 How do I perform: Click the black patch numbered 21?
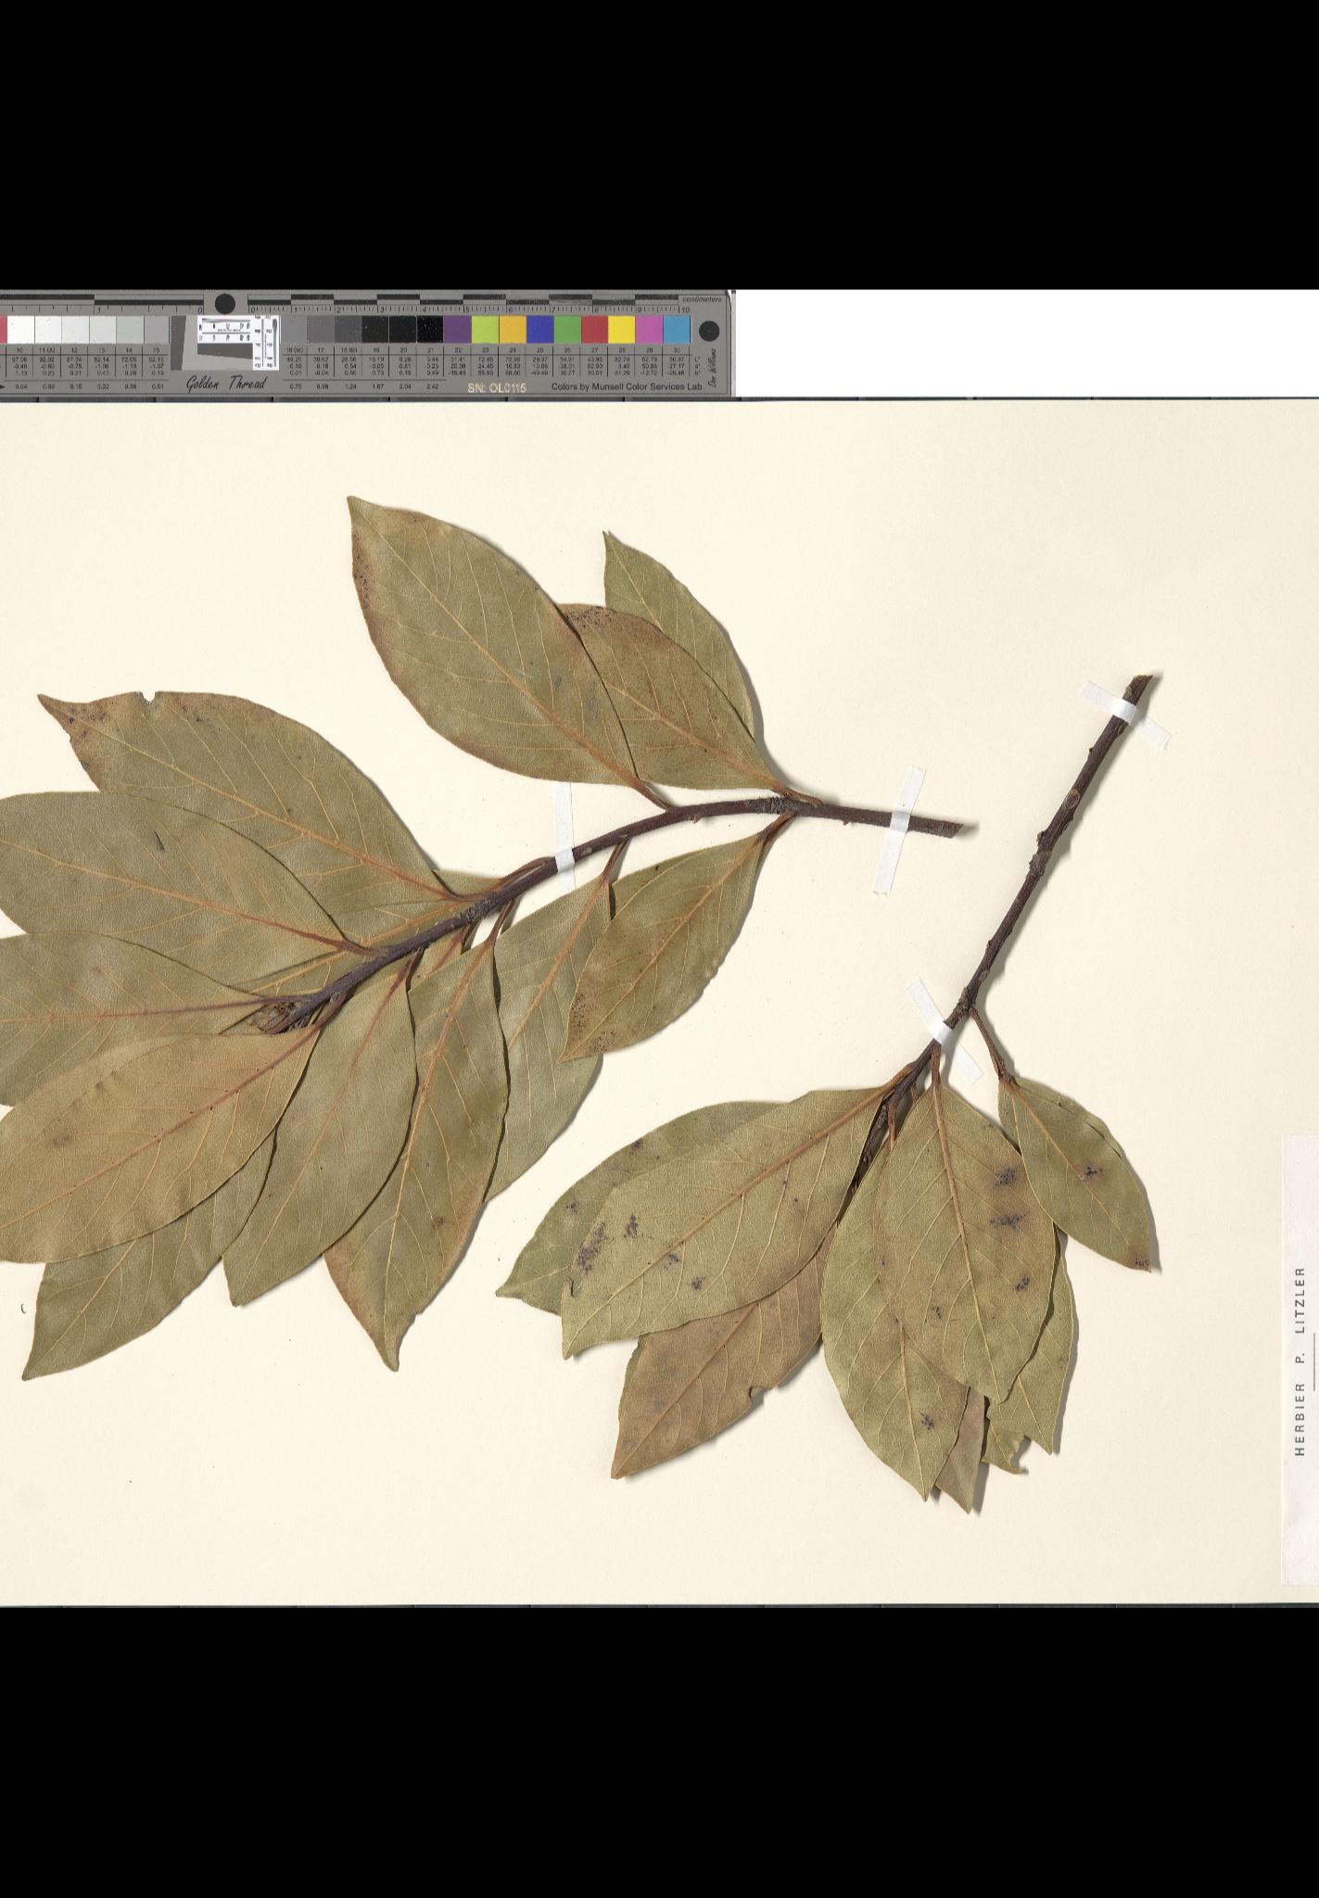pos(430,329)
